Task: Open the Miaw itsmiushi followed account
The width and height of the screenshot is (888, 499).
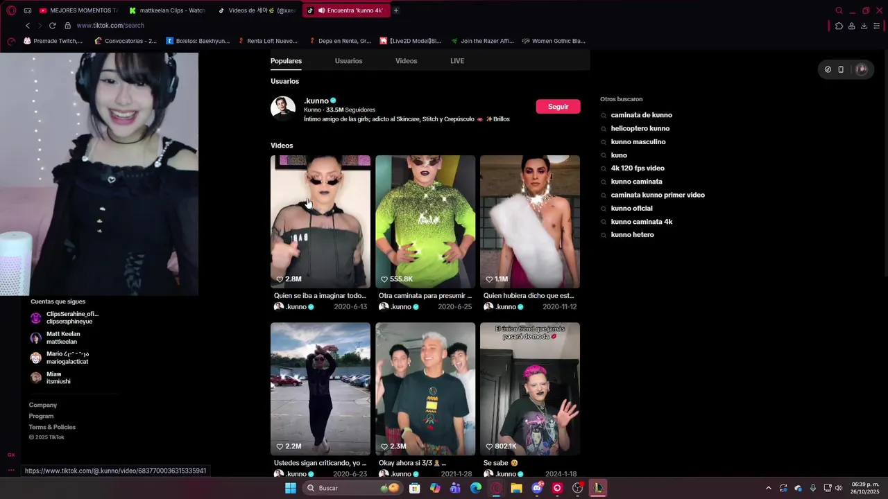Action: (x=51, y=378)
